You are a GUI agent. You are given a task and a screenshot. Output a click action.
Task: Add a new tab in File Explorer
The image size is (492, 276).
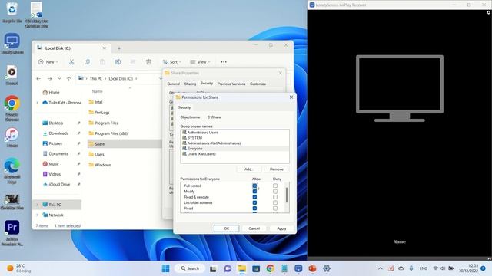coord(119,48)
